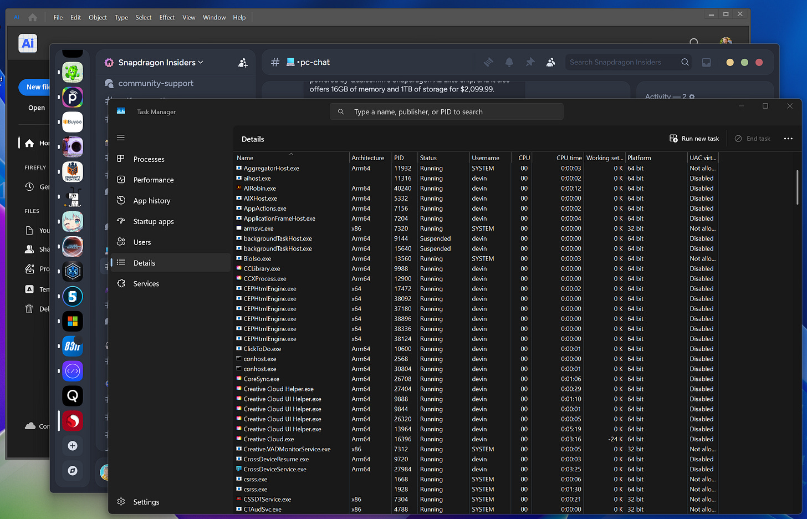The height and width of the screenshot is (519, 807).
Task: Select AggregatorHost.exe process row
Action: coord(477,168)
